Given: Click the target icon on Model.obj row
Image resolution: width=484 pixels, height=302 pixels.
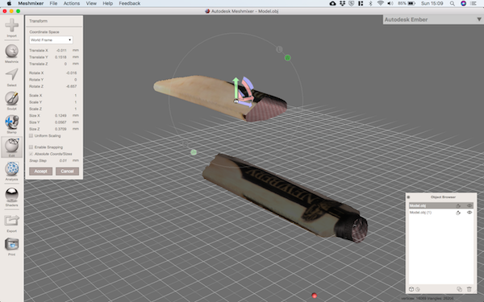Looking at the screenshot, I should (x=458, y=205).
